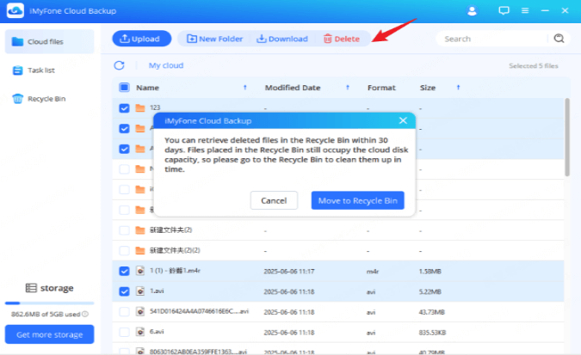Click the 835.53KB size cell
The width and height of the screenshot is (581, 355).
point(432,333)
